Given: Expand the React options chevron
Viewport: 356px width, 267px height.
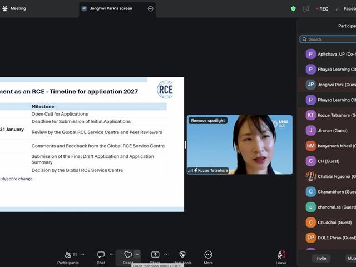Looking at the screenshot, I should click(137, 255).
